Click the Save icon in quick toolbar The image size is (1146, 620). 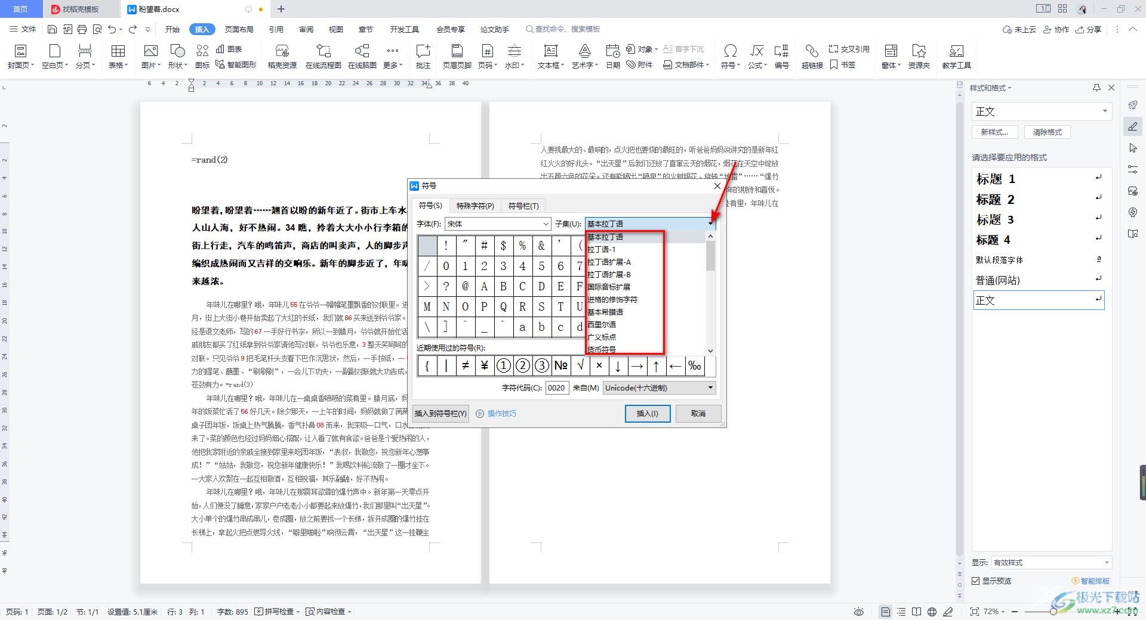point(52,29)
